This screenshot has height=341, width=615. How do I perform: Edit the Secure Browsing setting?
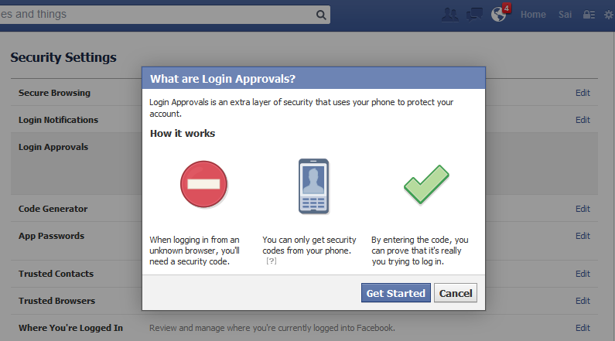tap(583, 93)
